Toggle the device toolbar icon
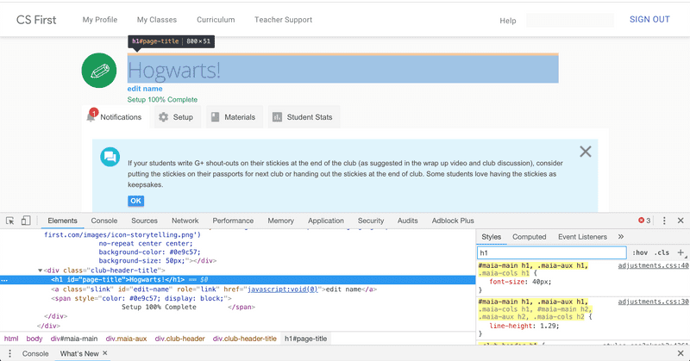This screenshot has width=690, height=361. 26,221
